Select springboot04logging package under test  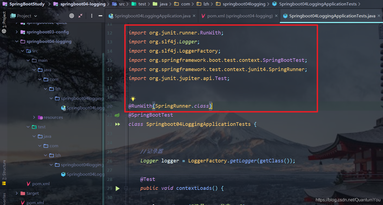coord(79,165)
